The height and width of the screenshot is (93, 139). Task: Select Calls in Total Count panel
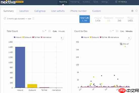55,31
